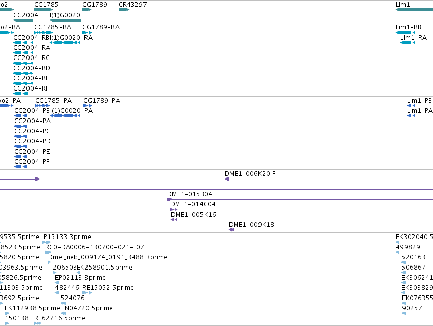Select the CG1785-PA protein feature
The height and width of the screenshot is (326, 433).
(x=43, y=106)
